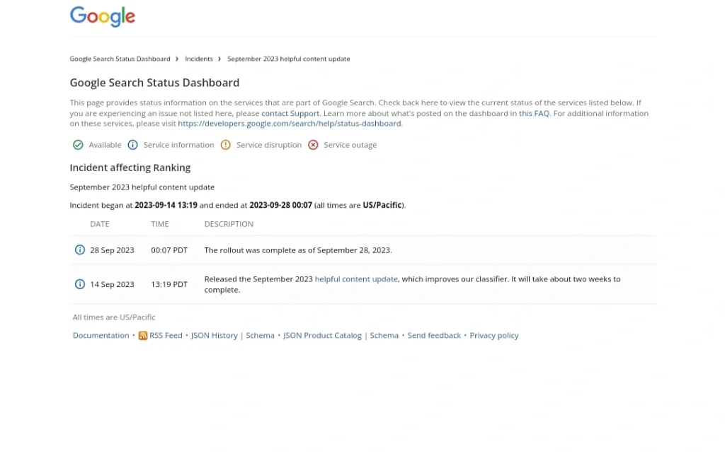Open 'this FAQ' link
Image resolution: width=725 pixels, height=458 pixels.
tap(534, 113)
